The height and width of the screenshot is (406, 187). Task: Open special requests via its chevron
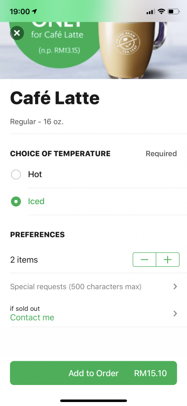pos(175,286)
